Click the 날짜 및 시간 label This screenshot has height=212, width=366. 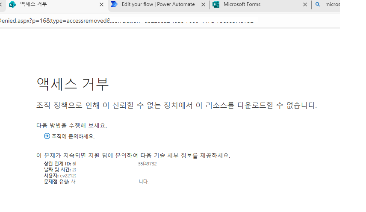pyautogui.click(x=57, y=170)
